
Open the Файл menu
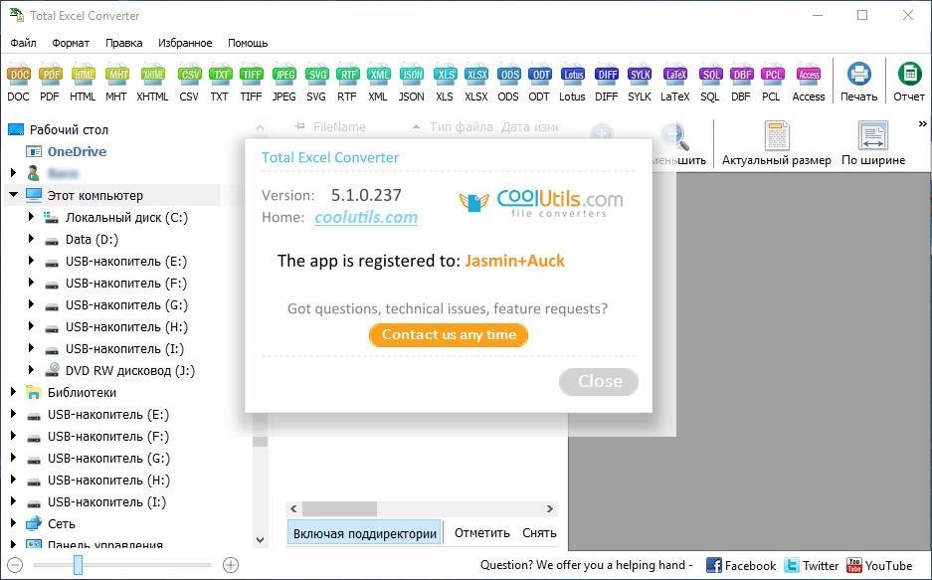pyautogui.click(x=23, y=43)
